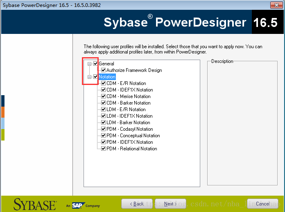Uncheck CDM - E/R Notation checkbox
The width and height of the screenshot is (285, 212).
(x=104, y=83)
